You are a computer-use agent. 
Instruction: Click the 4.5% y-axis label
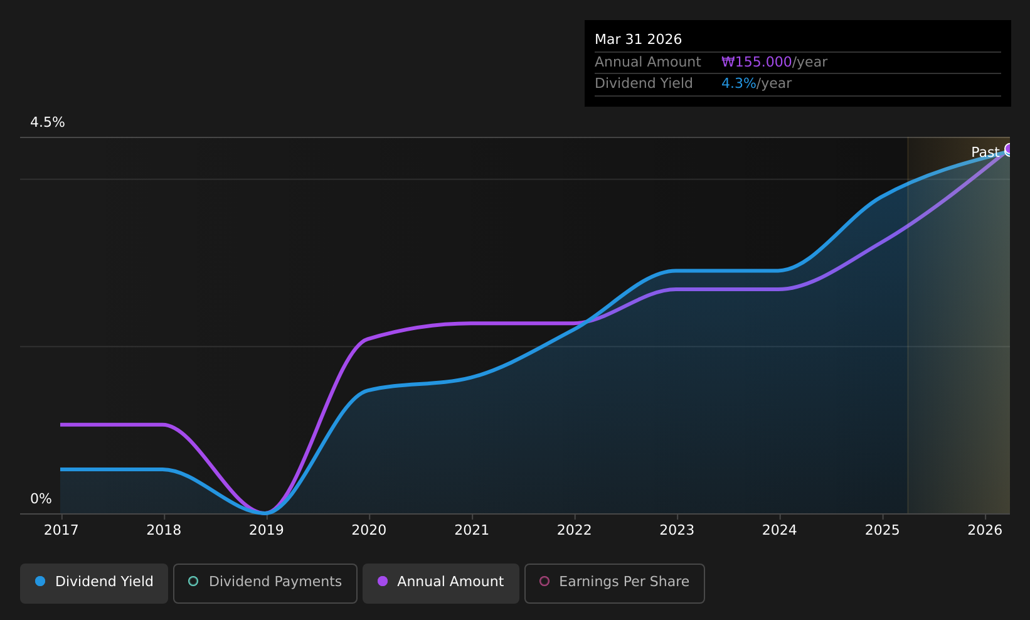[48, 122]
